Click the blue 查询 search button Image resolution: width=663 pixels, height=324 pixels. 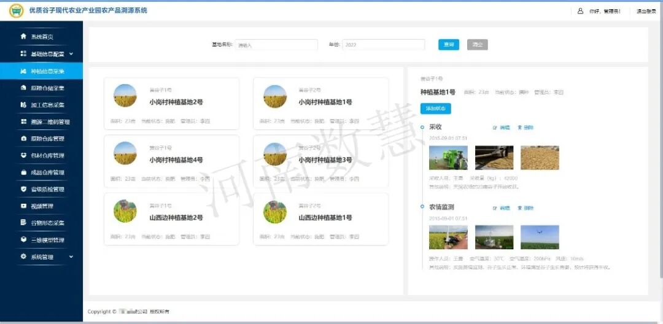pyautogui.click(x=449, y=44)
